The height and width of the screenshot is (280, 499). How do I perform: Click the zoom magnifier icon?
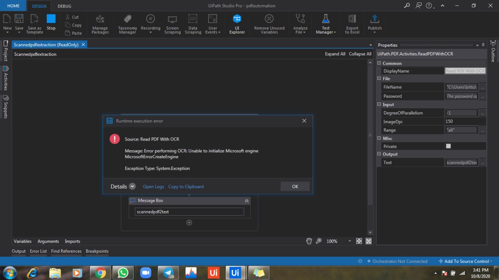(x=319, y=241)
